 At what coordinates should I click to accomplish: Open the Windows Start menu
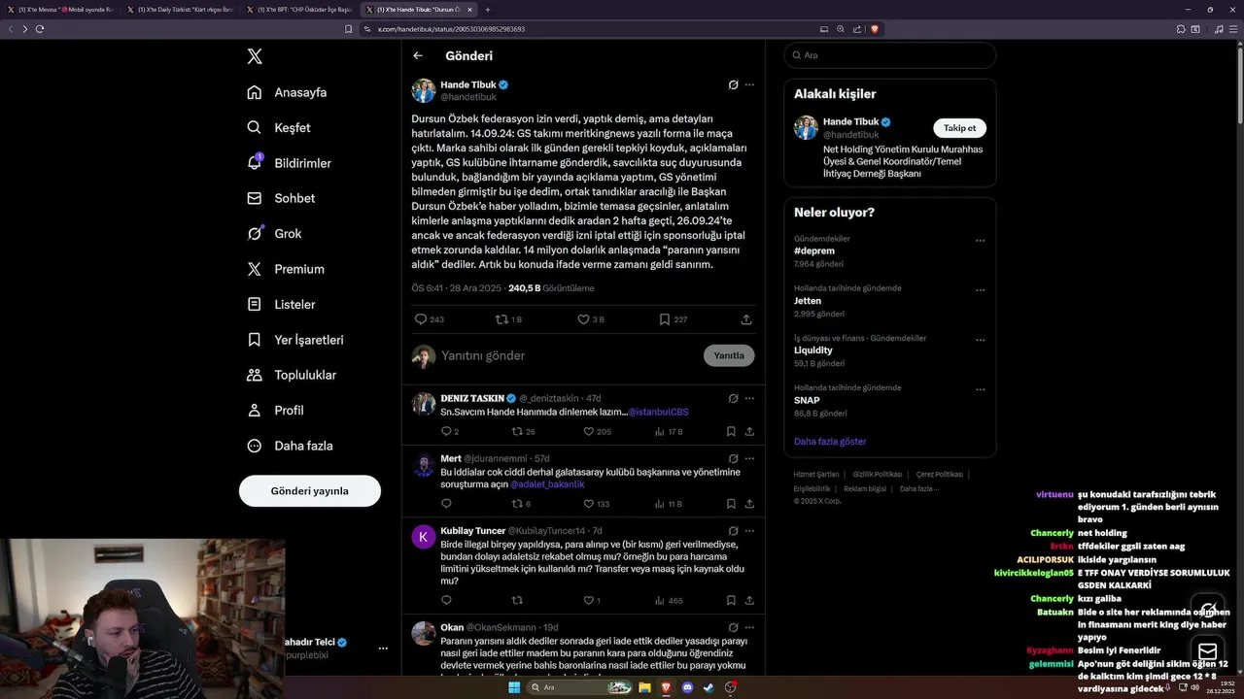coord(515,687)
